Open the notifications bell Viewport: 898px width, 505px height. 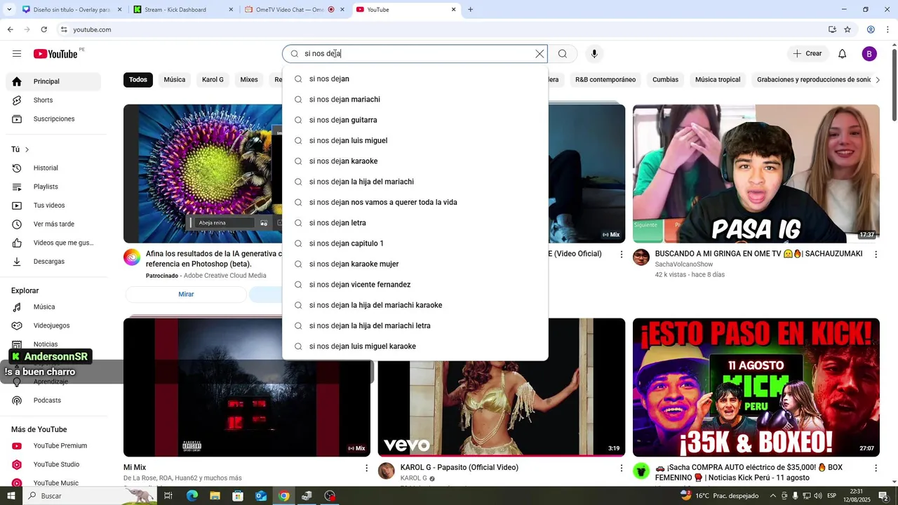[843, 54]
